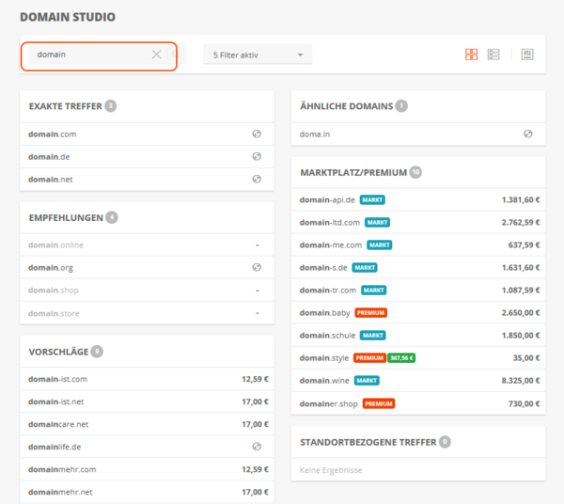Switch to list view

coord(493,55)
